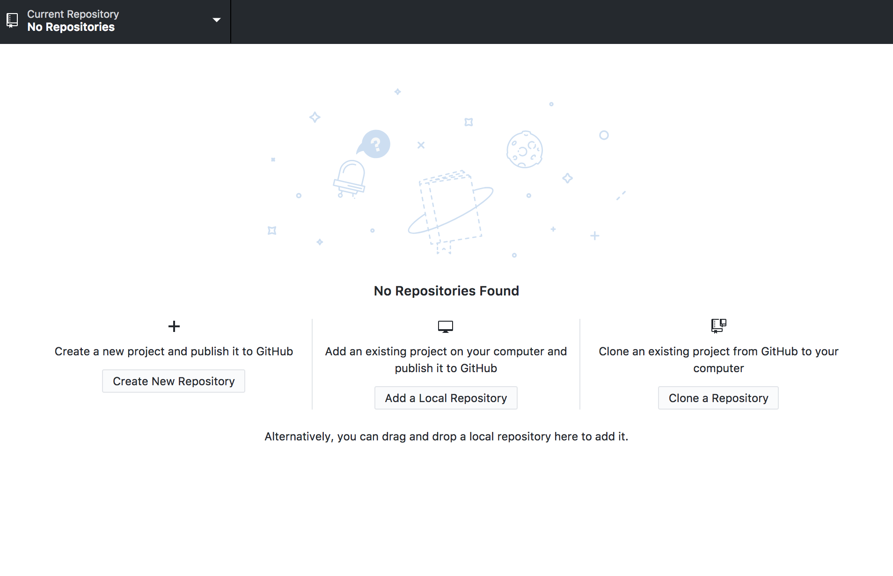Viewport: 893px width, 576px height.
Task: Click the computer monitor icon above Add a Local Repository
Action: pyautogui.click(x=446, y=326)
